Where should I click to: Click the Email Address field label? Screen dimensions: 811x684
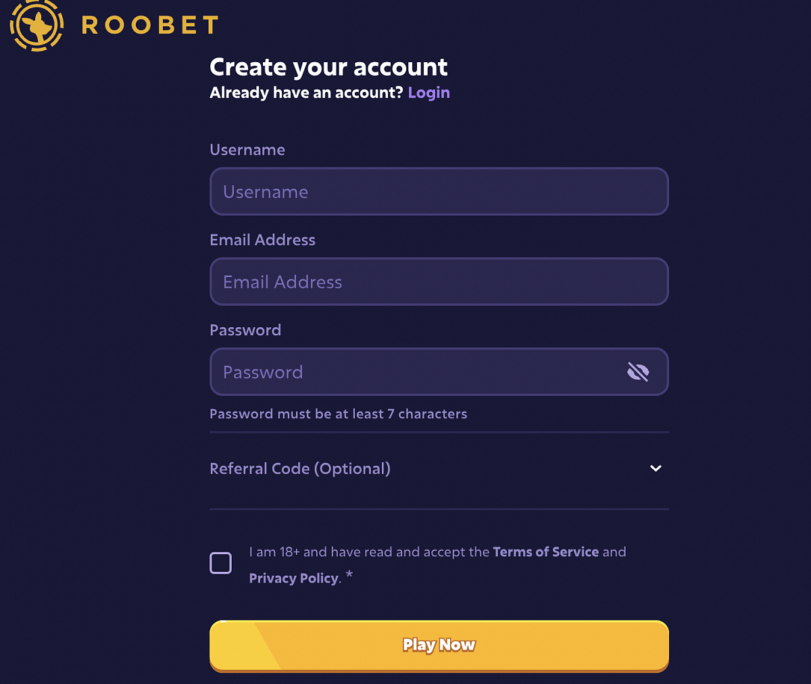pos(262,240)
